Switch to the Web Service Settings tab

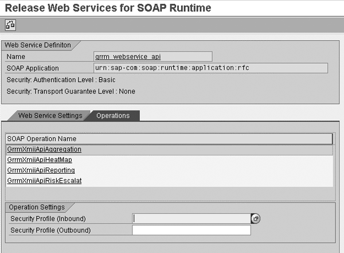point(50,115)
